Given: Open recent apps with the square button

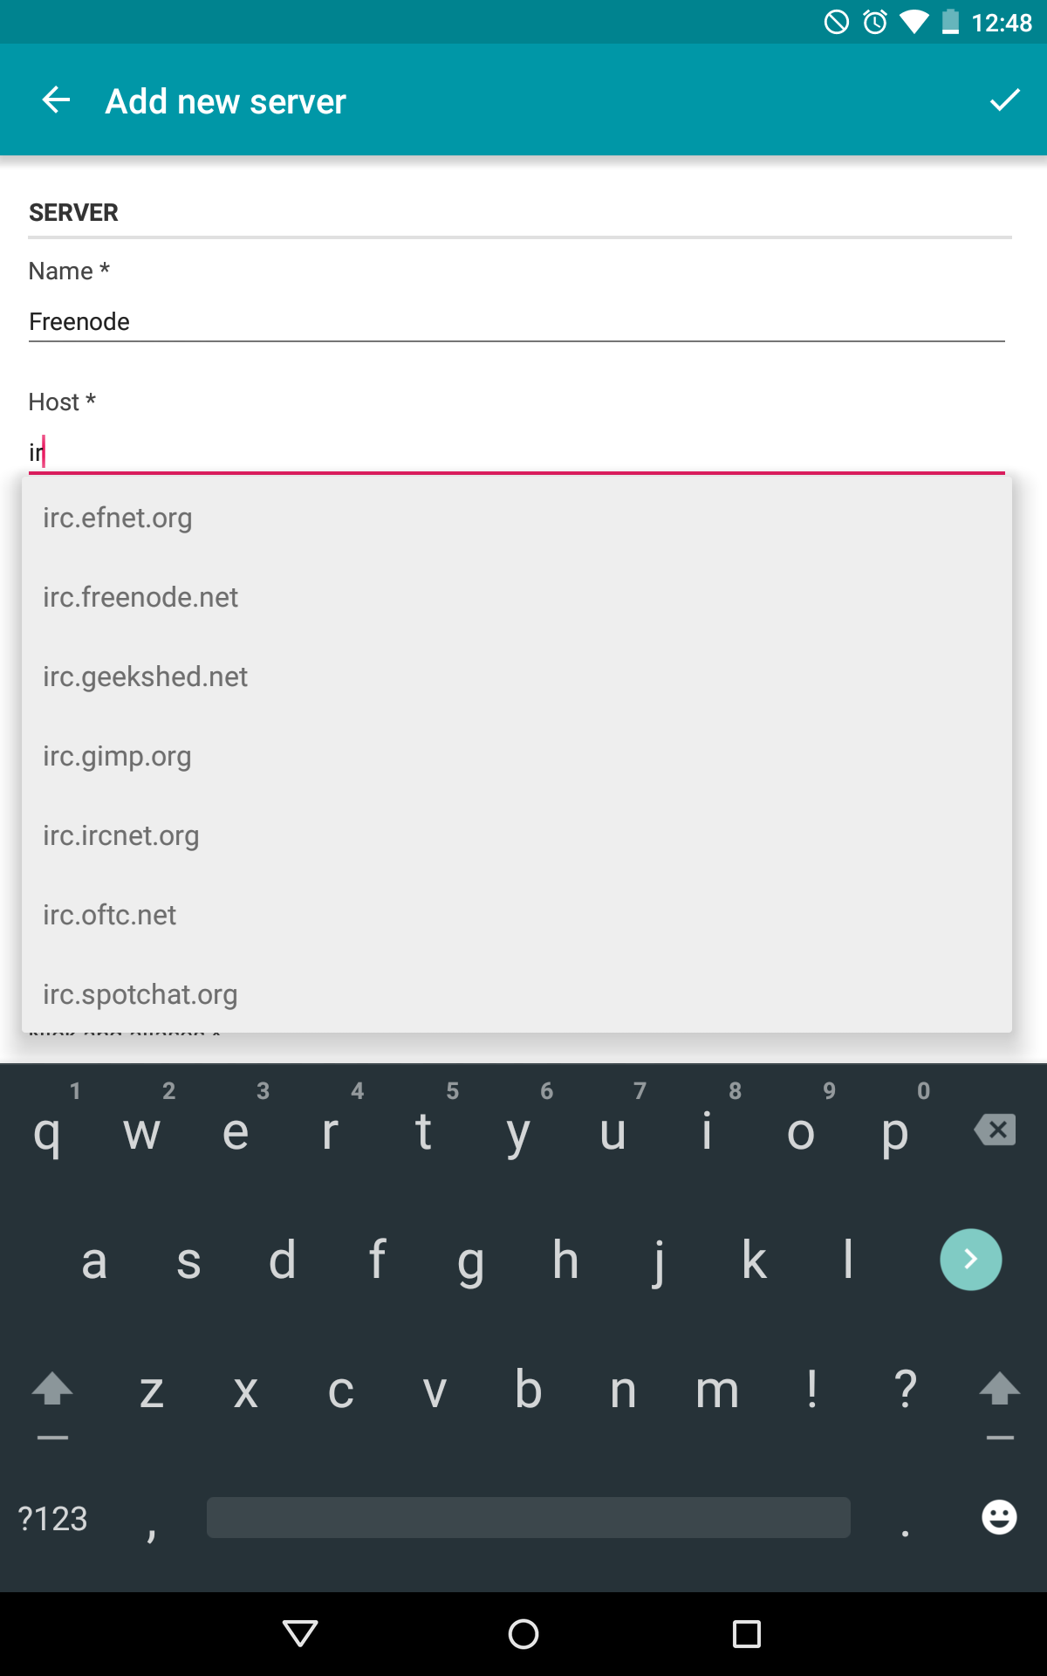Looking at the screenshot, I should 746,1633.
